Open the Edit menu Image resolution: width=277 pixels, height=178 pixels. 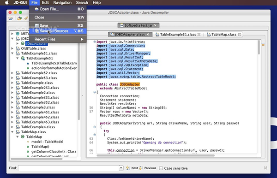coord(45,3)
